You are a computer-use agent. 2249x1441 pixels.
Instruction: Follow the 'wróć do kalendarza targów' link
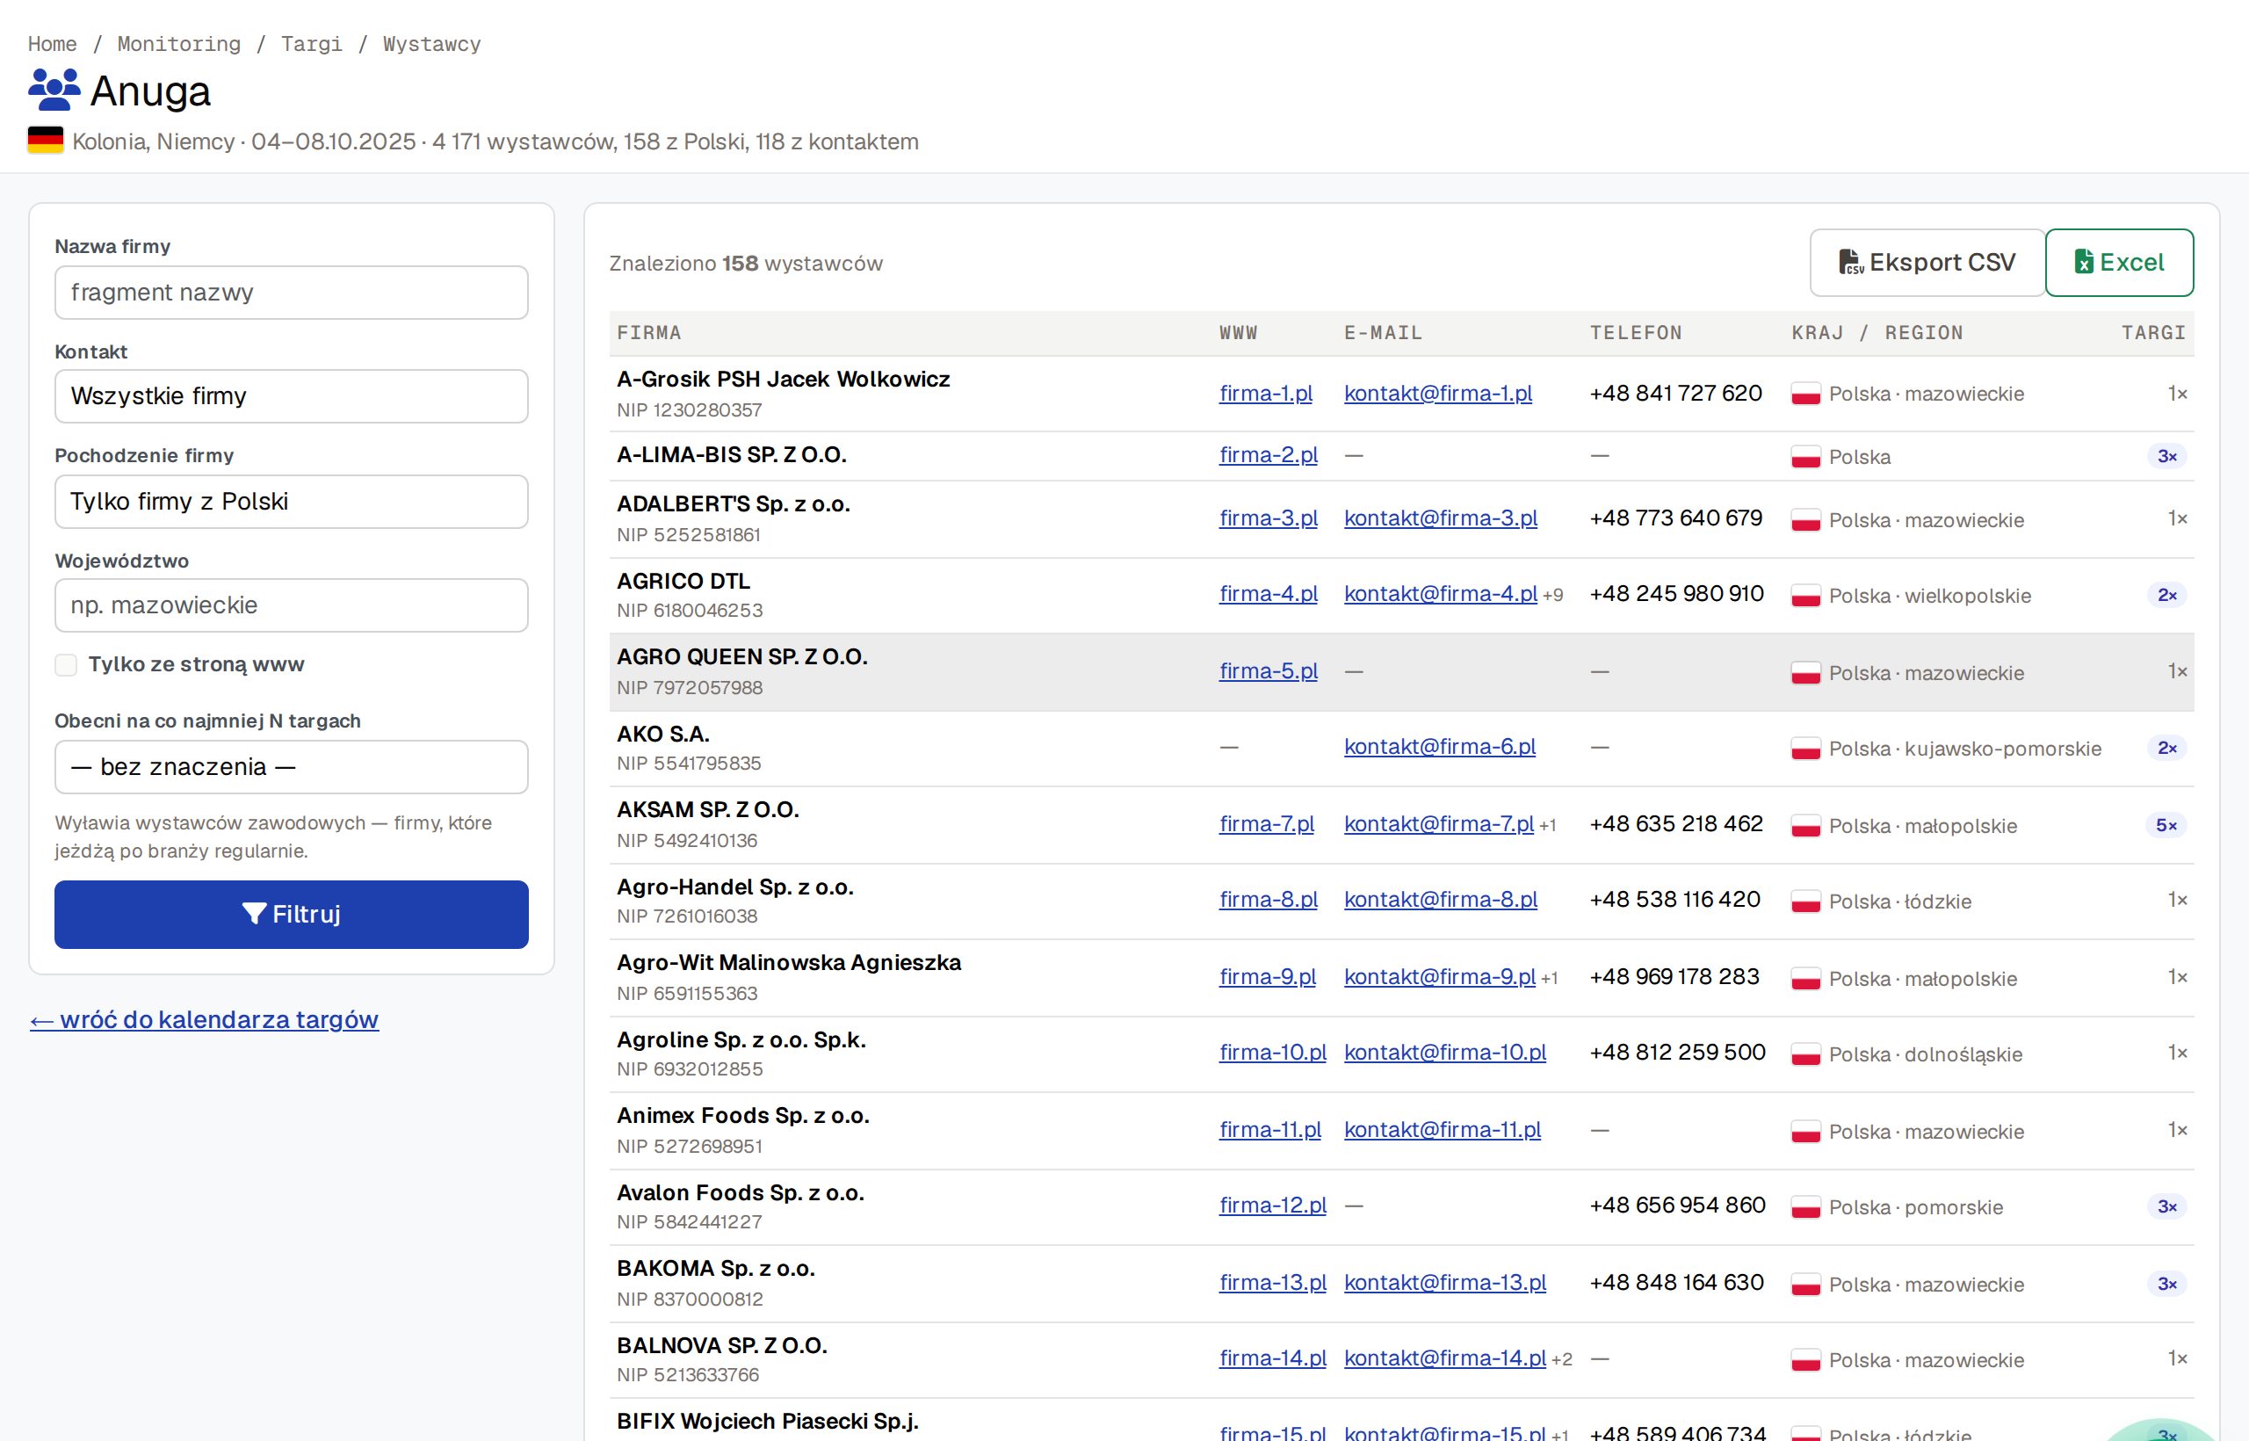204,1019
